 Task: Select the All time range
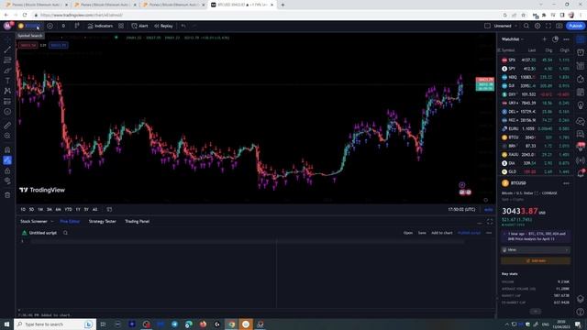click(x=94, y=210)
